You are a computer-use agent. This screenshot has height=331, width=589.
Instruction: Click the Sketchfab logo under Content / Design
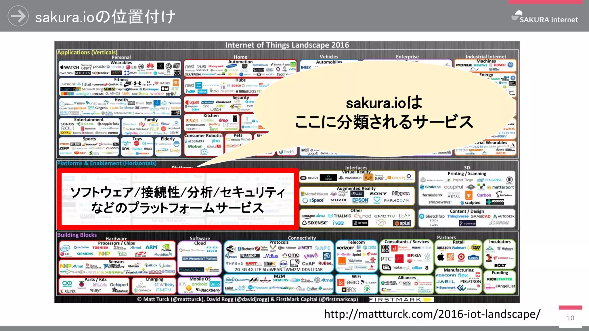coord(432,216)
